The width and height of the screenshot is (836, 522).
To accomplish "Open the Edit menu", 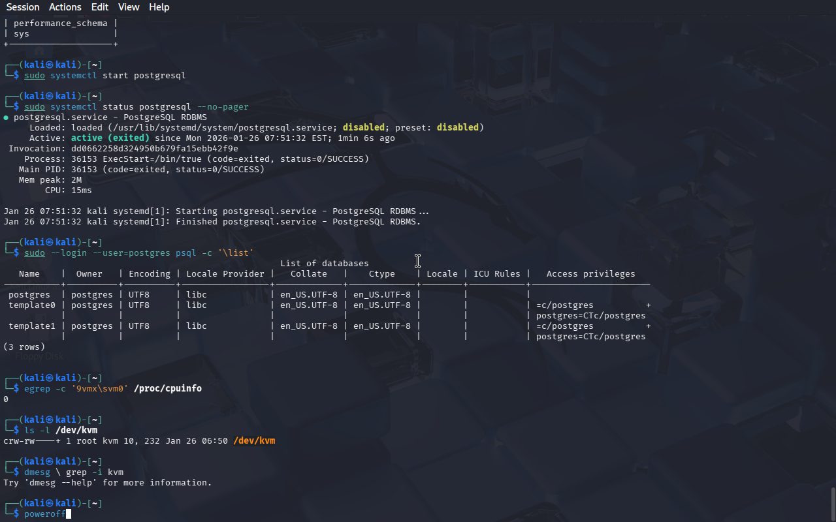I will (x=100, y=7).
